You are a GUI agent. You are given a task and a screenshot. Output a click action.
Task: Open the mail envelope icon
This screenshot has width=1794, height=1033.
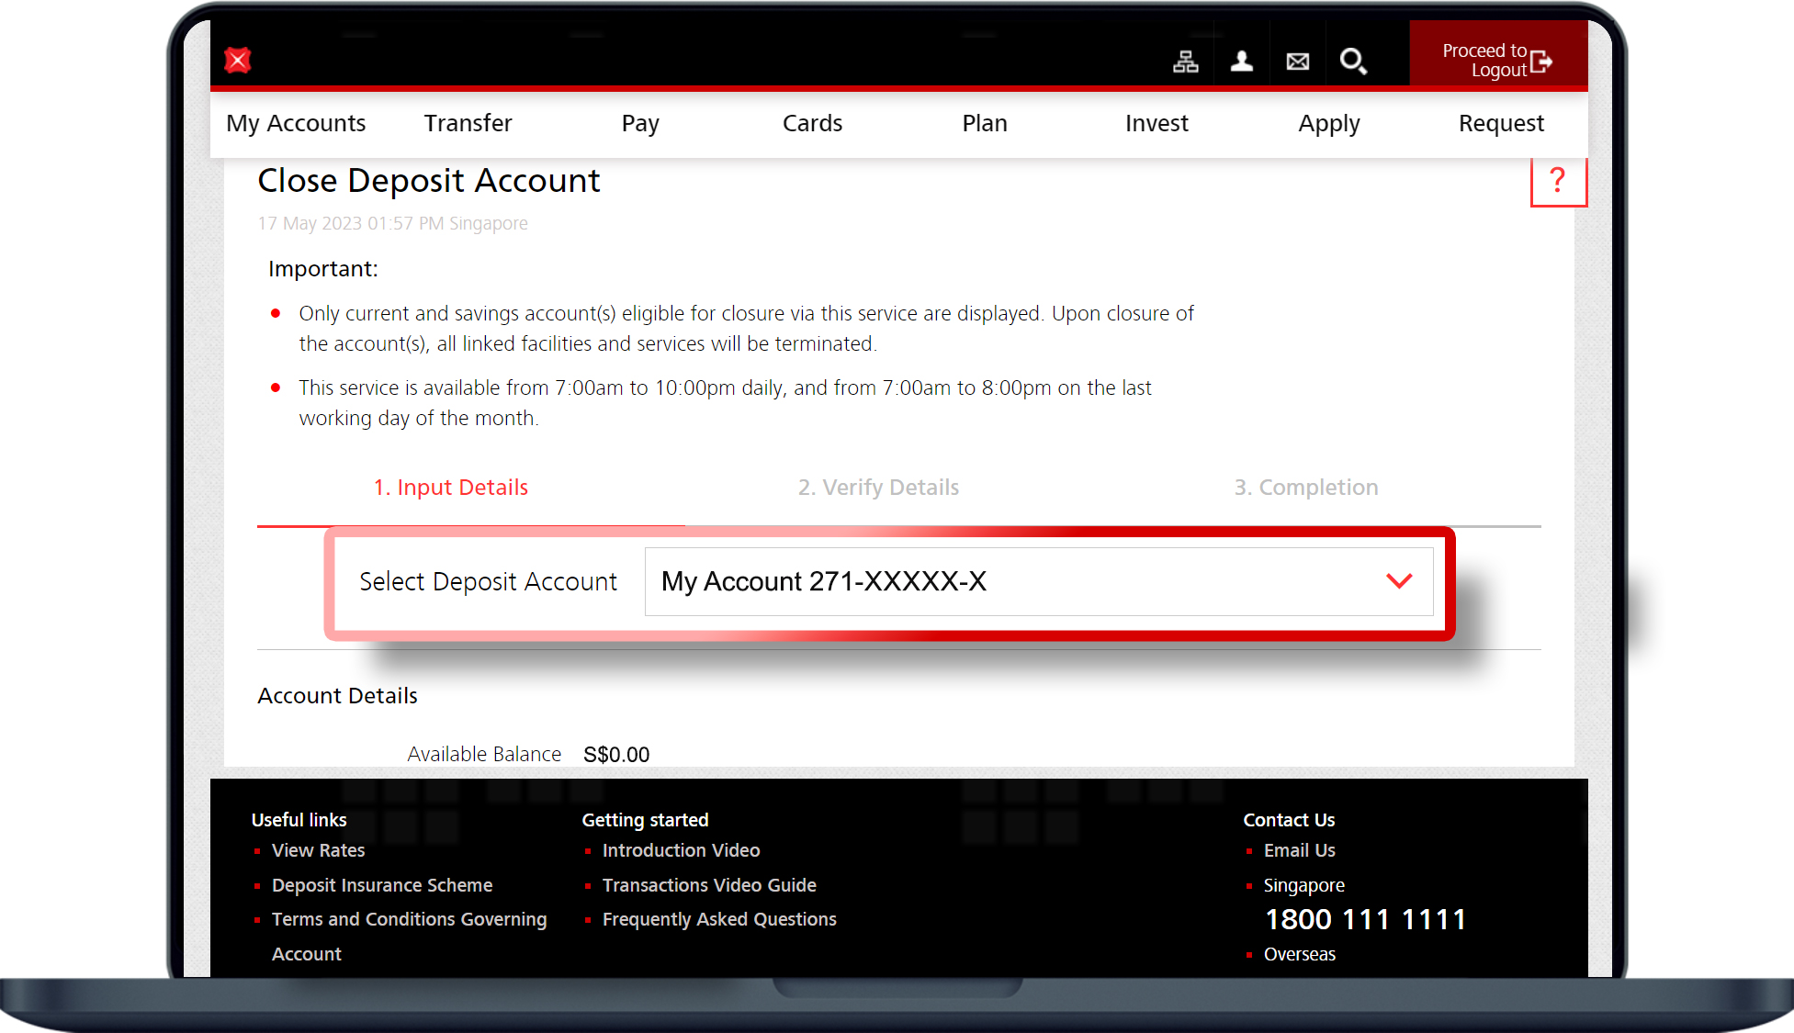1298,62
